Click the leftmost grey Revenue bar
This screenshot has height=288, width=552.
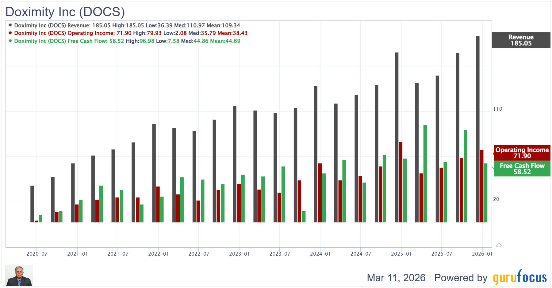[x=32, y=204]
